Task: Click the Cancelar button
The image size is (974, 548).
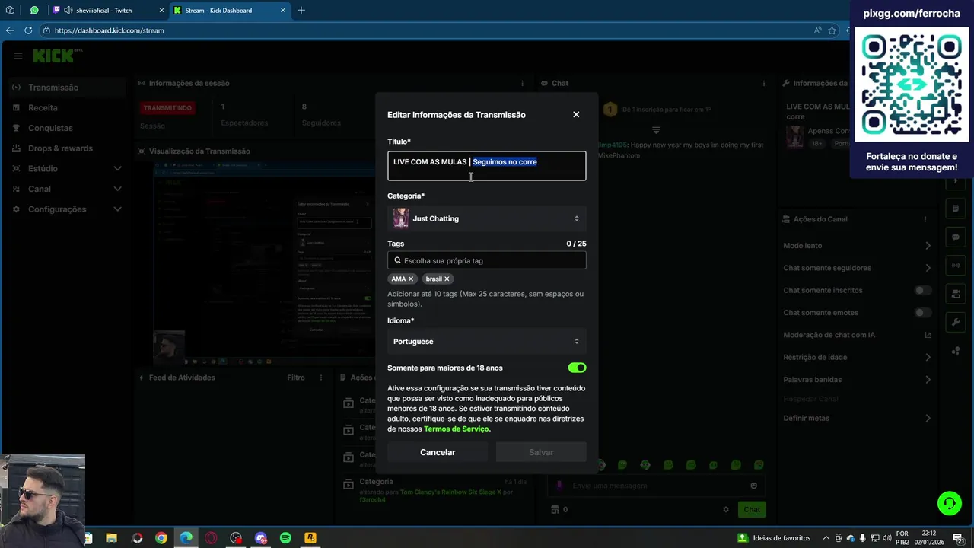Action: pos(438,452)
